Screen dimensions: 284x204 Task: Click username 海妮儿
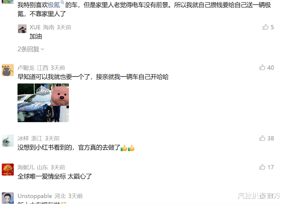[26, 167]
